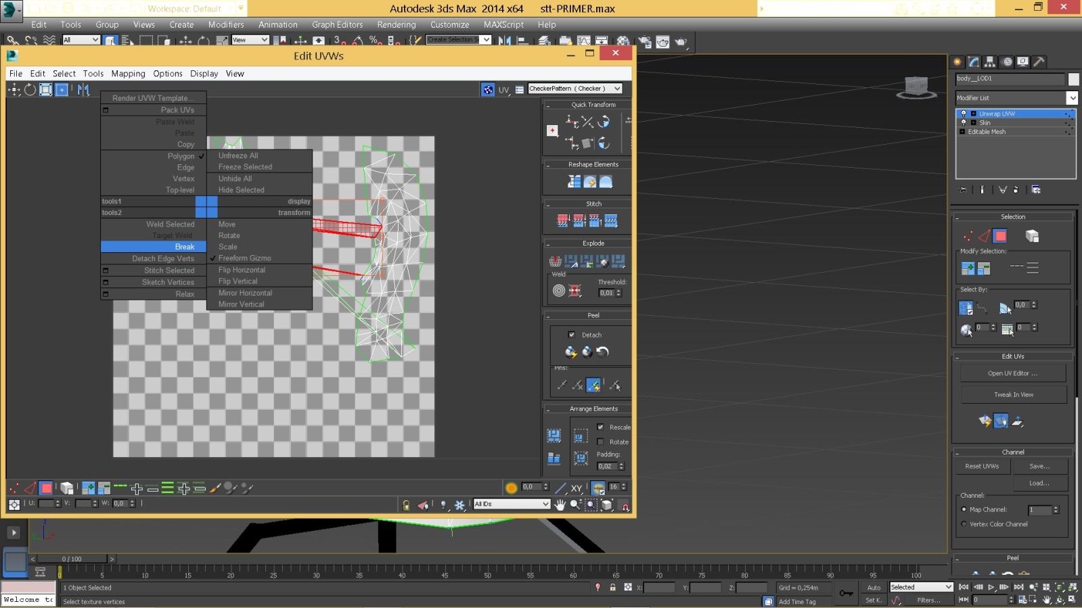Click the Open UV Editor button
The width and height of the screenshot is (1082, 608).
tap(1013, 373)
